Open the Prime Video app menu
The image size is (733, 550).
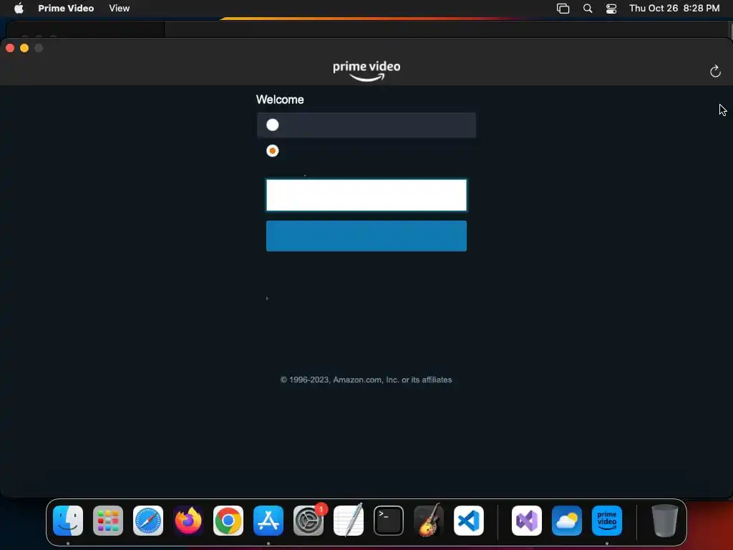(66, 8)
